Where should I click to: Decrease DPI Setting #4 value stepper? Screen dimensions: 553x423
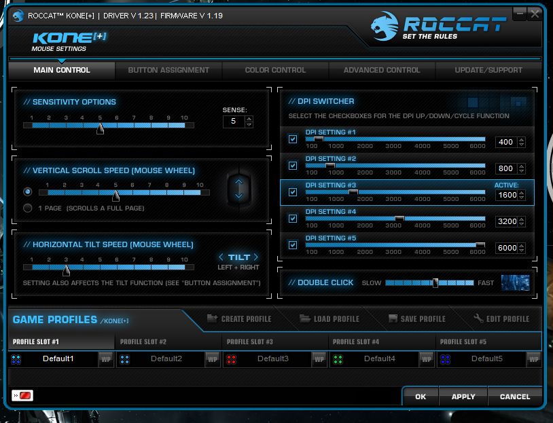pos(521,224)
